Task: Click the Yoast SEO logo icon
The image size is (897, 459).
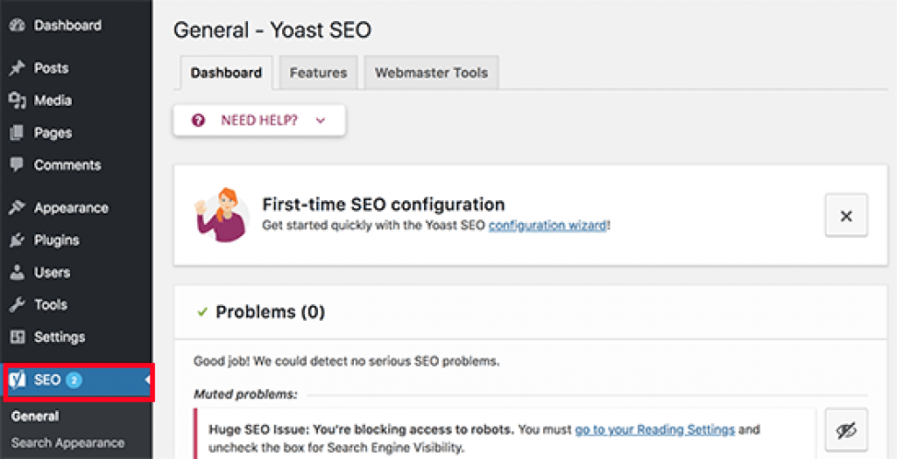Action: click(18, 380)
